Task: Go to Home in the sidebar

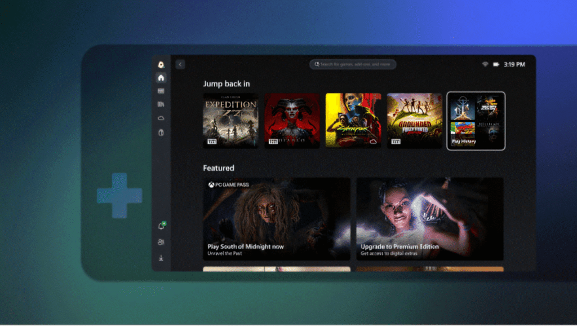Action: [161, 78]
